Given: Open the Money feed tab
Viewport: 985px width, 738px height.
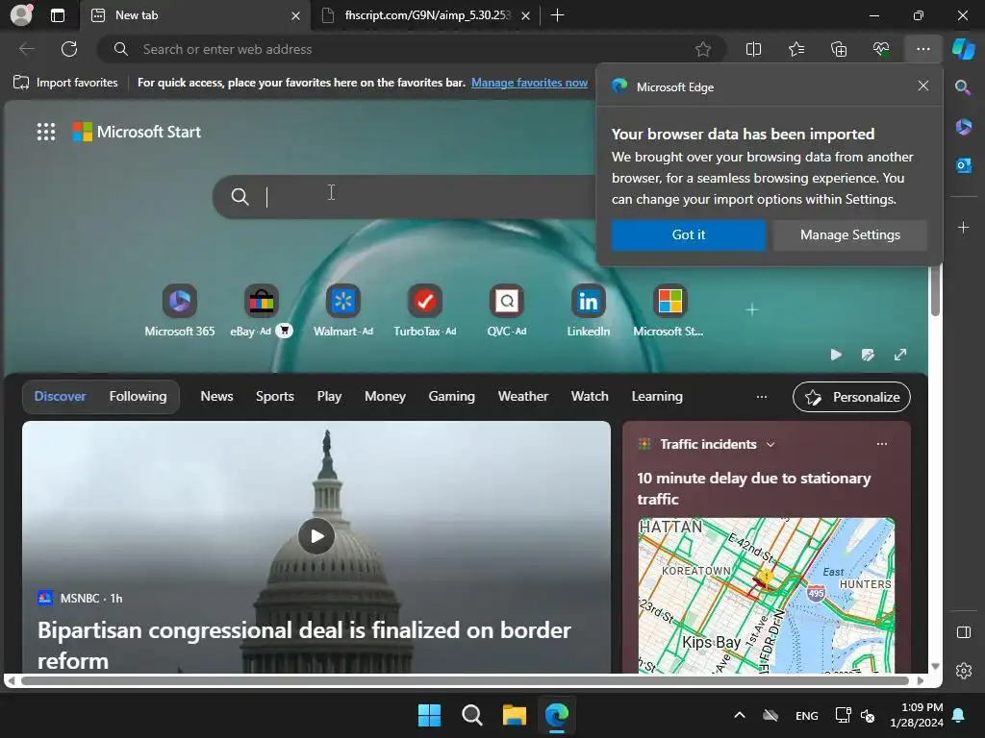Looking at the screenshot, I should 385,396.
